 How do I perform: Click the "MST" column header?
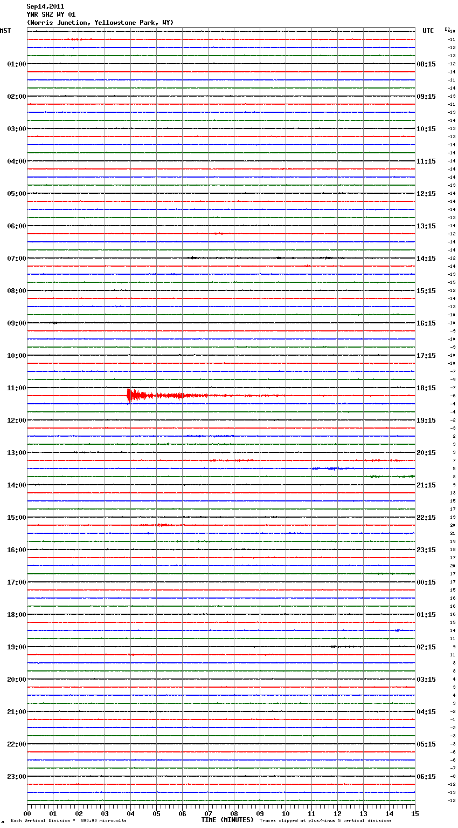point(5,31)
